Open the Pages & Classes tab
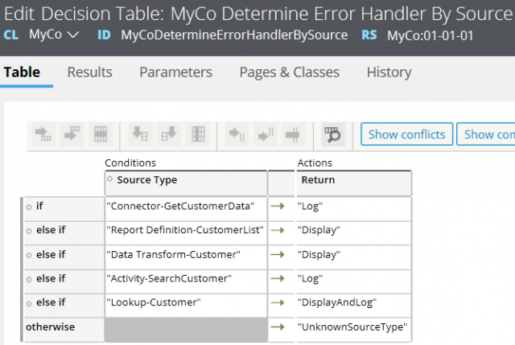The width and height of the screenshot is (515, 345). (x=289, y=72)
